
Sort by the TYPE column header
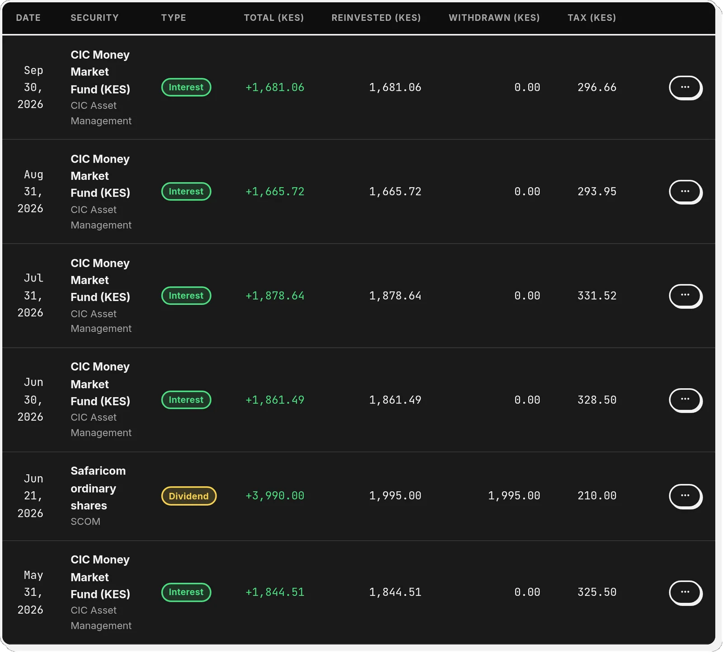click(174, 18)
